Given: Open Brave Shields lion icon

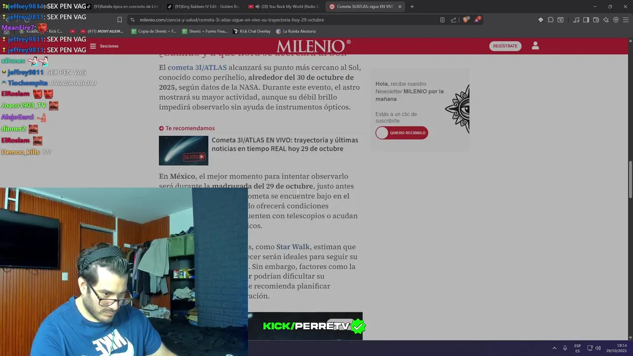Looking at the screenshot, I should tap(466, 20).
